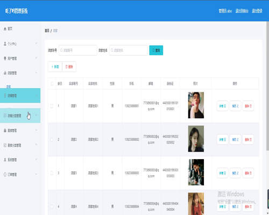Toggle the select-all checkbox in table header
The width and height of the screenshot is (269, 215).
pos(52,83)
